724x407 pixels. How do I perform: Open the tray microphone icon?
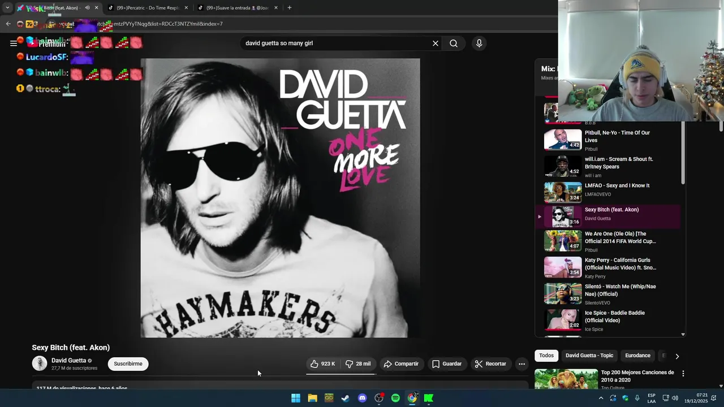(637, 398)
